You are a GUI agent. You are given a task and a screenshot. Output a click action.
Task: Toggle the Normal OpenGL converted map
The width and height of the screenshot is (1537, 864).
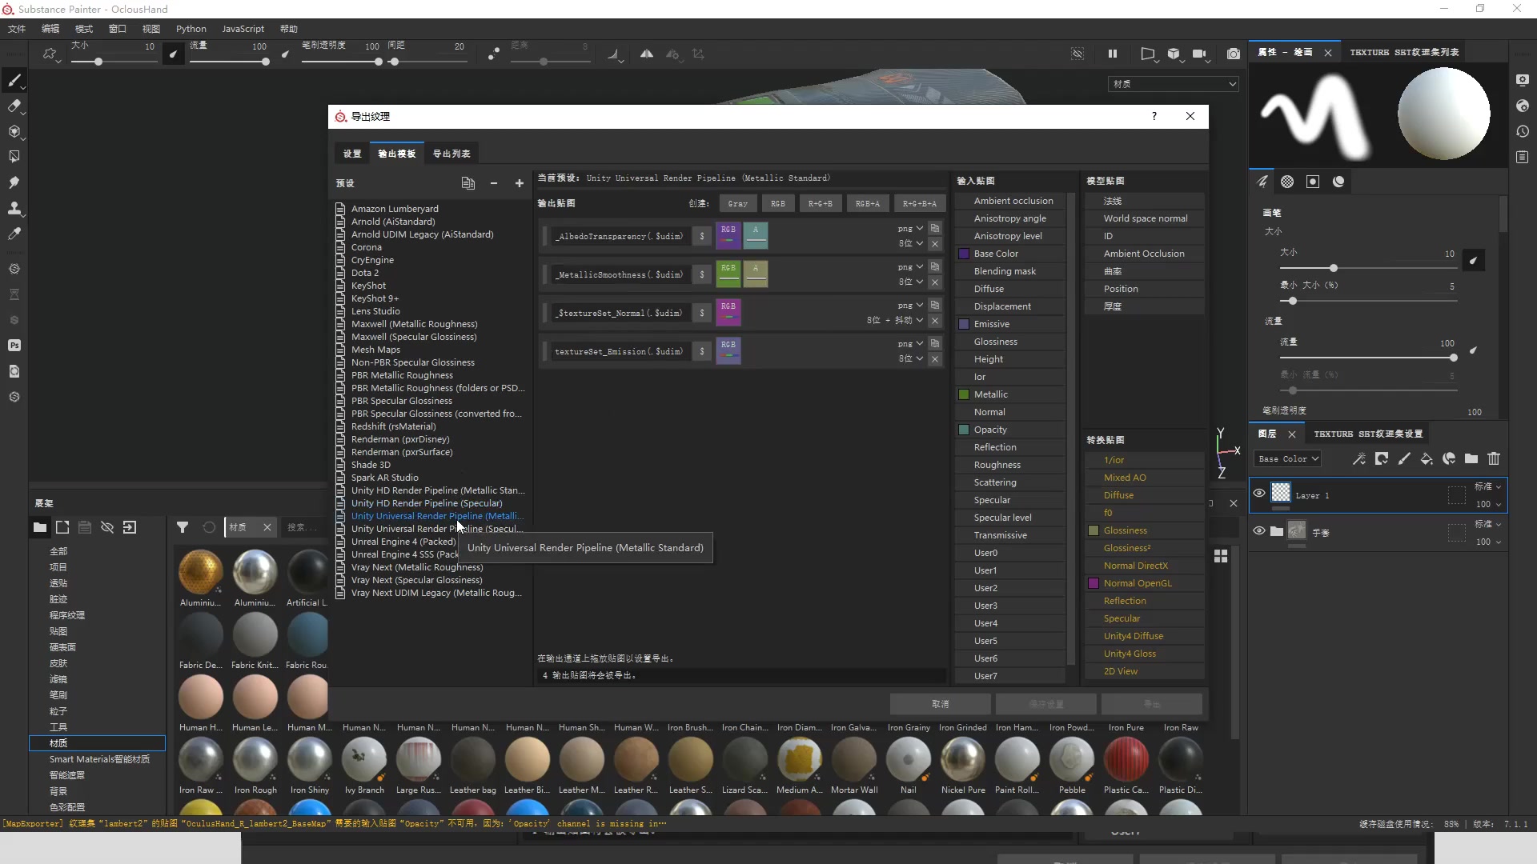(x=1094, y=583)
